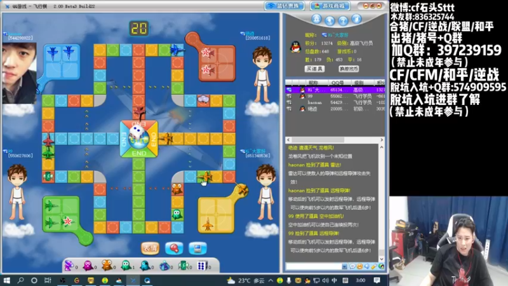Viewport: 508px width, 286px height.
Task: Select the orange big-eyed monster item
Action: coord(107,265)
